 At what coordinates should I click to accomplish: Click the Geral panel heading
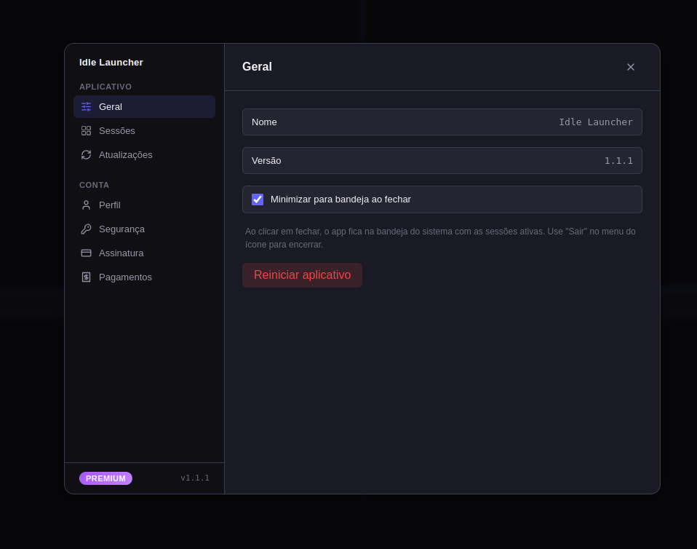(x=257, y=67)
